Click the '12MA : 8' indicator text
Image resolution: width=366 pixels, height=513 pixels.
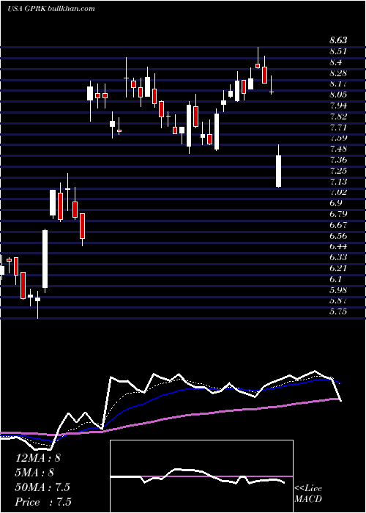click(x=38, y=458)
